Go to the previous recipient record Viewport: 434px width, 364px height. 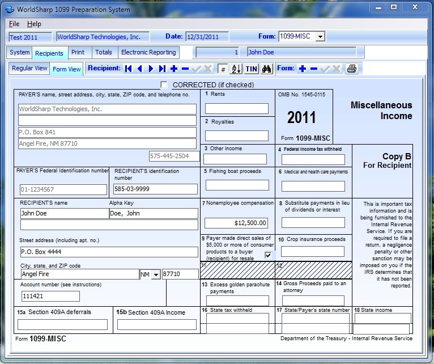pyautogui.click(x=140, y=69)
